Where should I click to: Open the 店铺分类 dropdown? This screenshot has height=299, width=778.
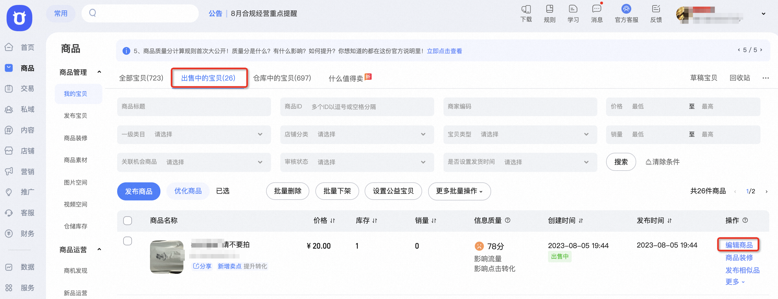pos(357,134)
